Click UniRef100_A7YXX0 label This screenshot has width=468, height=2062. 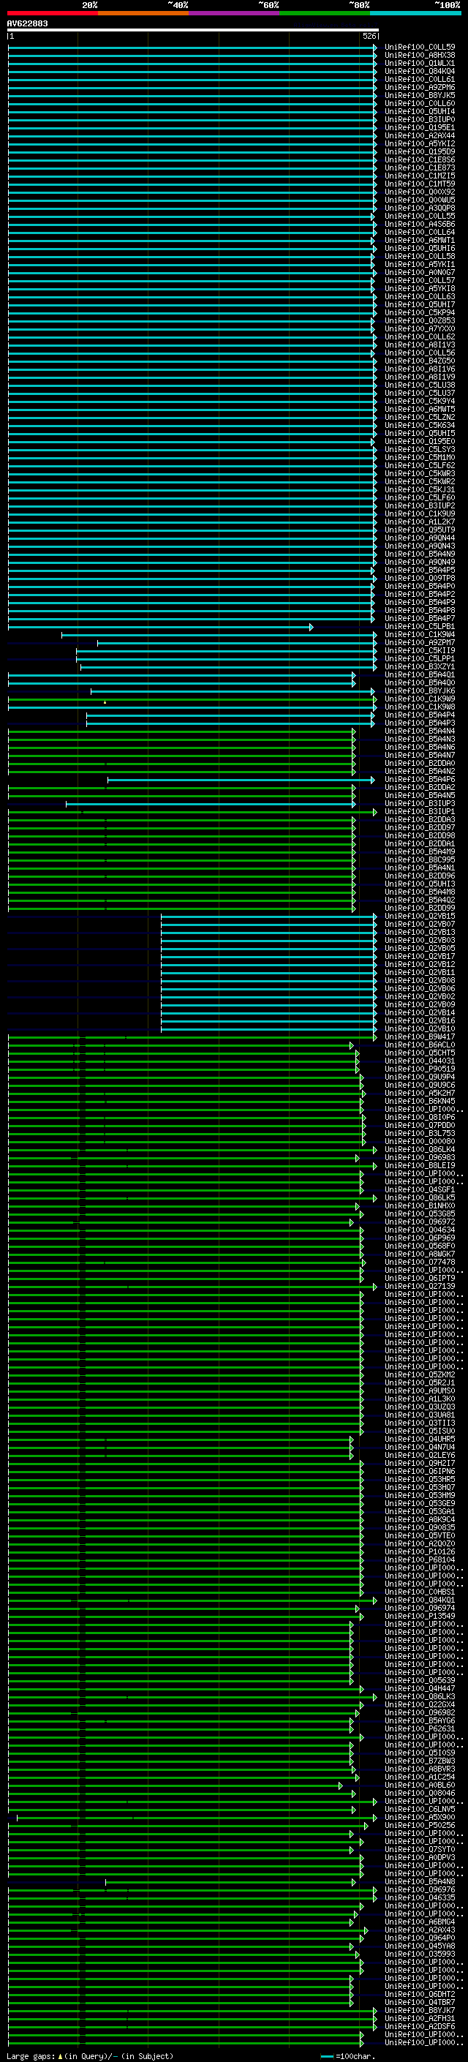(x=420, y=329)
